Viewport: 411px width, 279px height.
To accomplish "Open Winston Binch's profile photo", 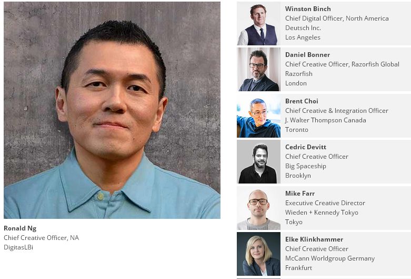I will coord(258,23).
